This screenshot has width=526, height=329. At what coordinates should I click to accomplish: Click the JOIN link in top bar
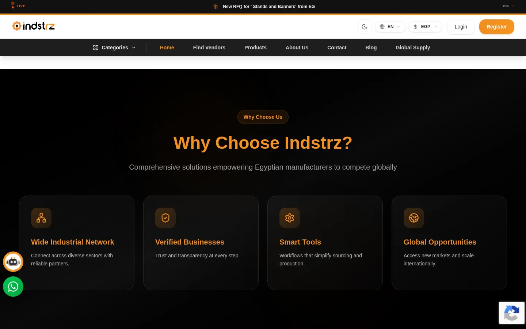point(508,6)
